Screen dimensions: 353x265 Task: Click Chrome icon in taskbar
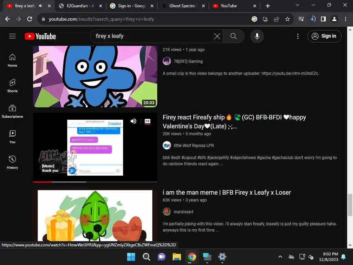[x=192, y=257]
